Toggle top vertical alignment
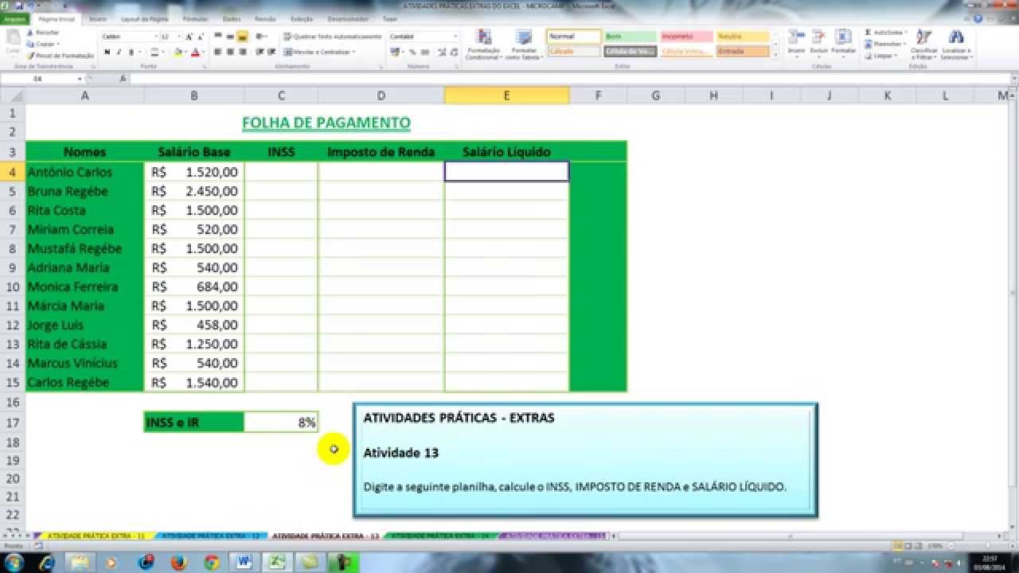The width and height of the screenshot is (1019, 573). click(218, 37)
